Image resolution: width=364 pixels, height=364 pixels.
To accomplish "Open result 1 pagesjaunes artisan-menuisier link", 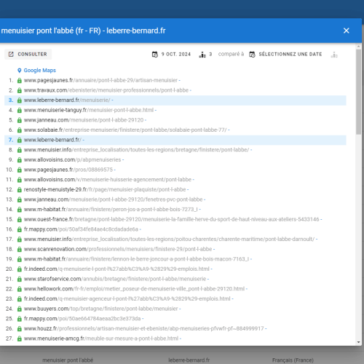I will 100,80.
